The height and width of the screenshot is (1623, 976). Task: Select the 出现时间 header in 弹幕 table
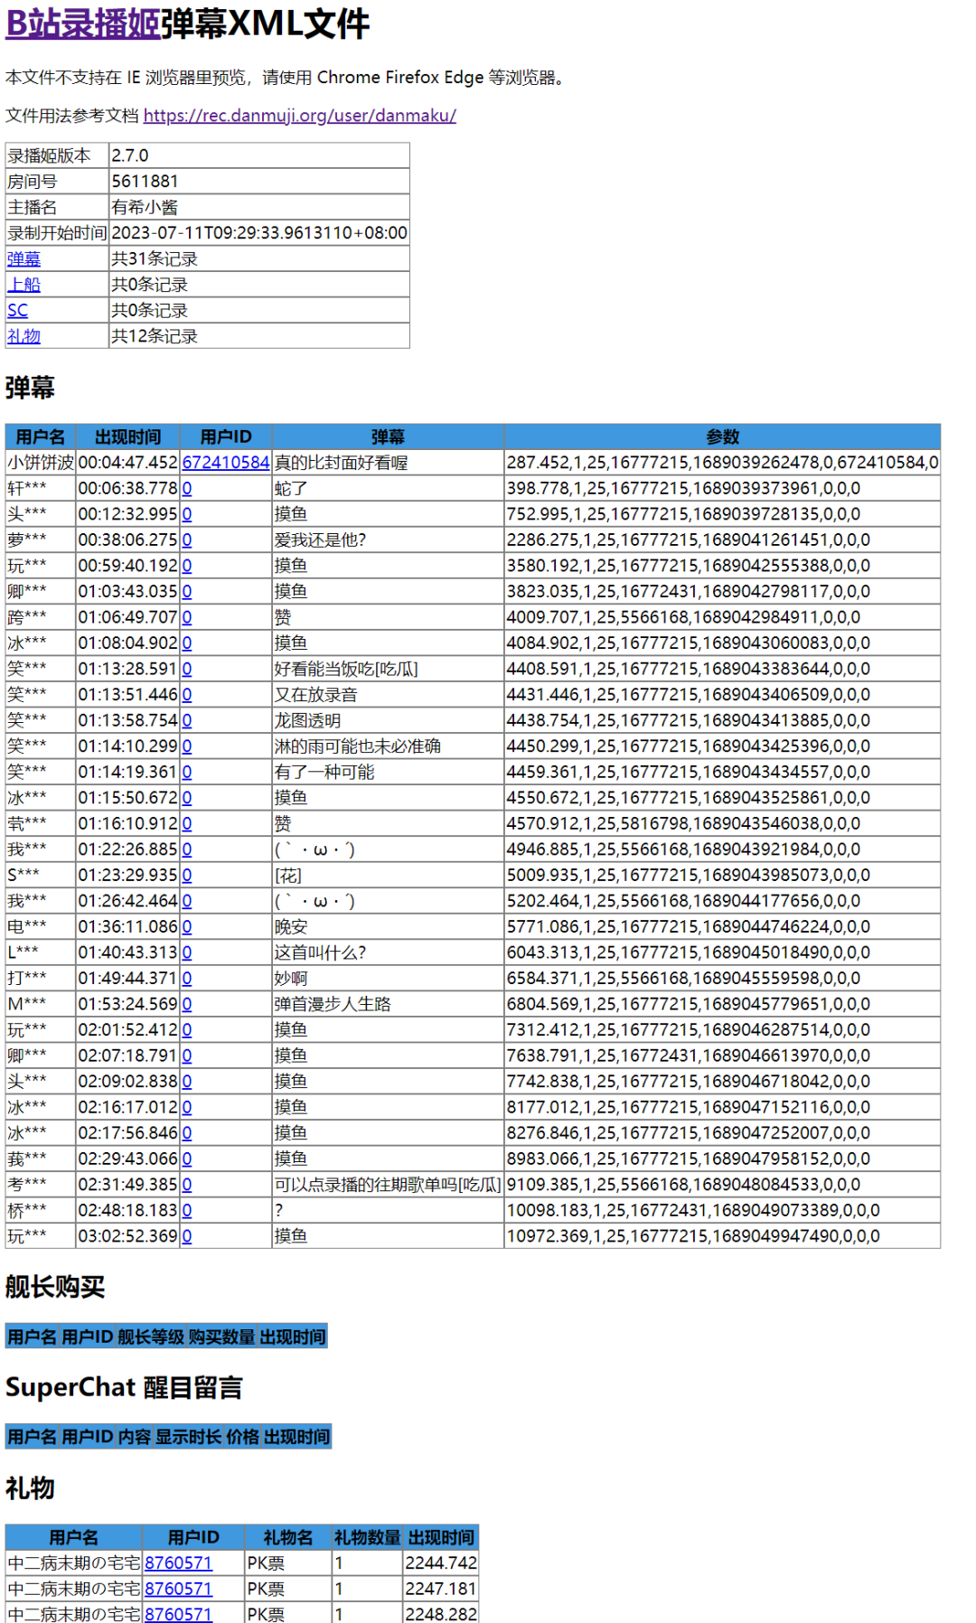[128, 436]
